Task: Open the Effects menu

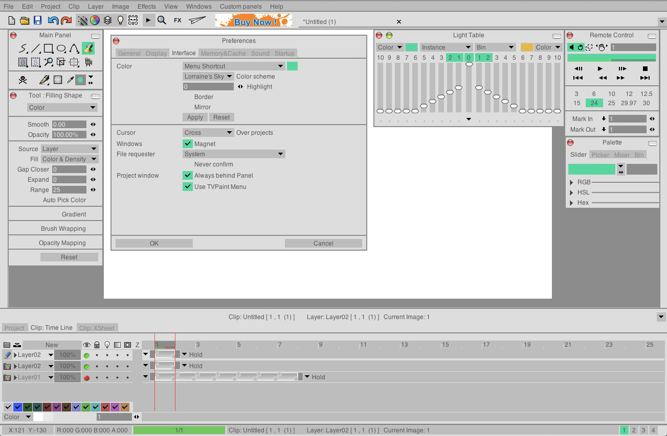Action: (x=147, y=7)
